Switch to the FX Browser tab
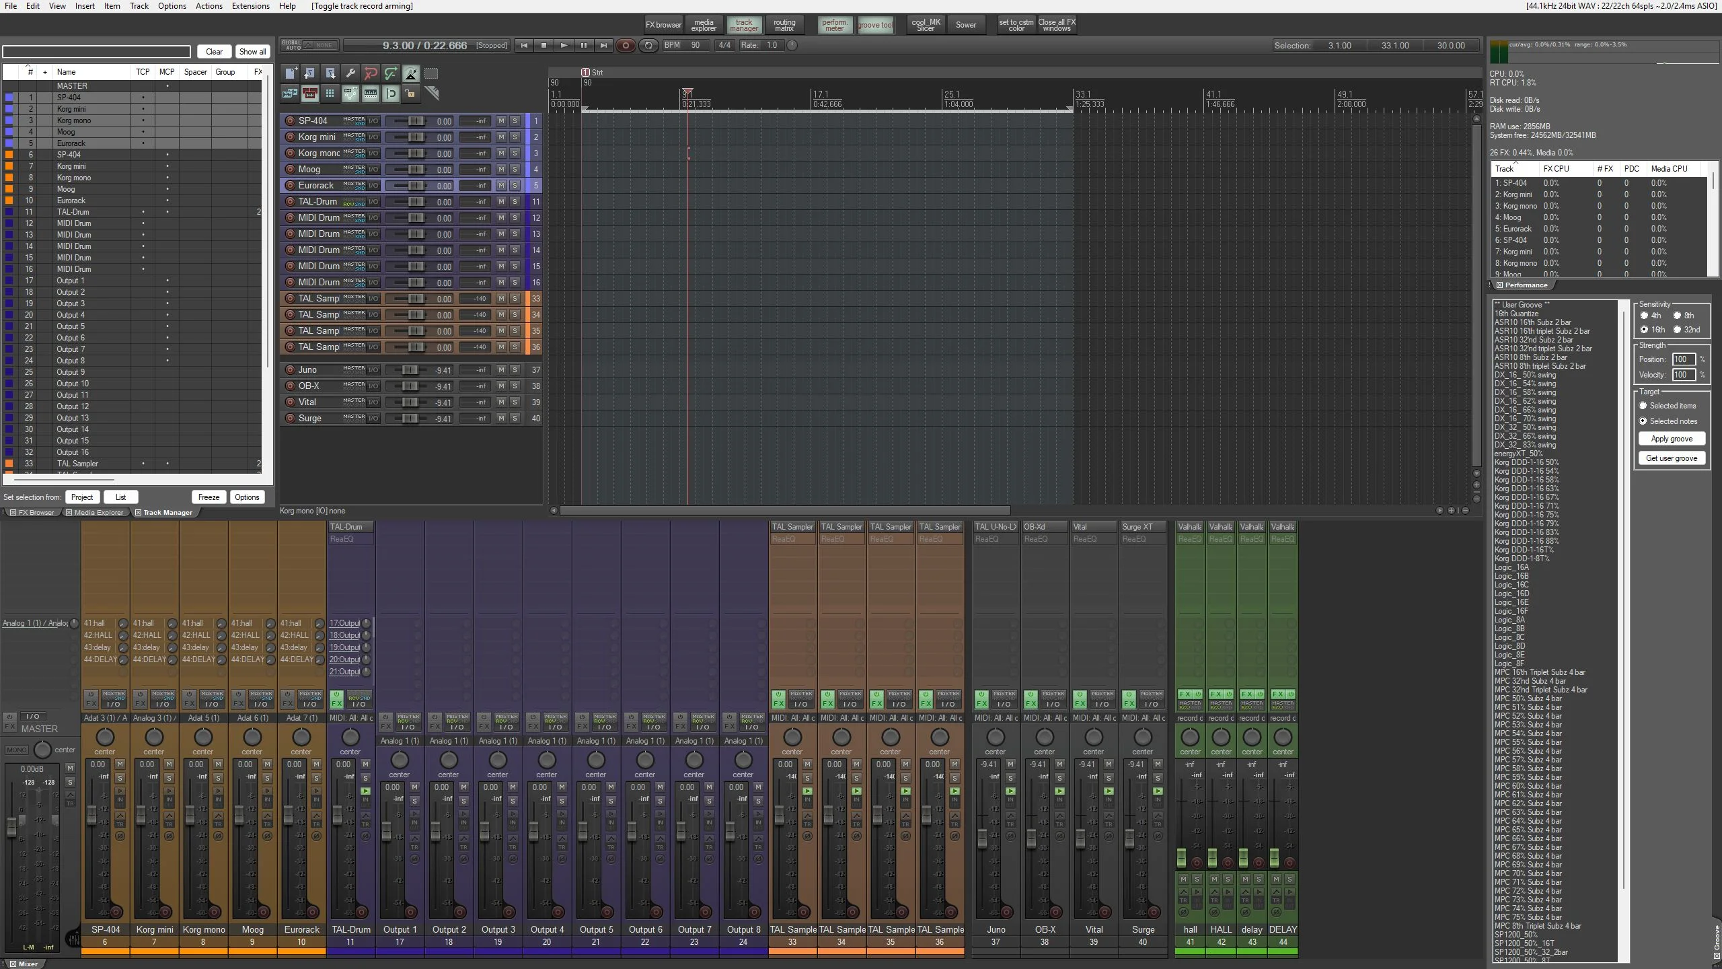This screenshot has width=1722, height=969. coord(32,513)
